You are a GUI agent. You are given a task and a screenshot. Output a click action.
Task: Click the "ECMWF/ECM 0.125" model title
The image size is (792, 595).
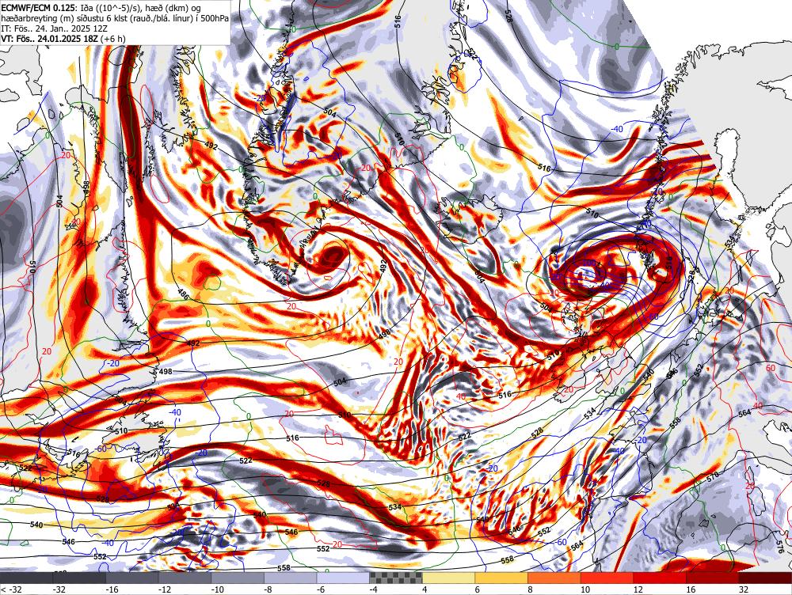click(x=38, y=9)
